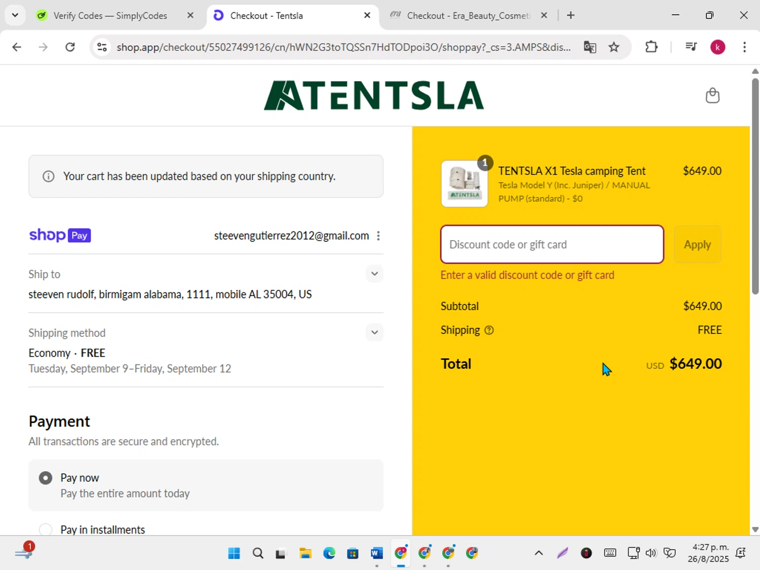Click the TENTSLA X1 tent product thumbnail
Image resolution: width=760 pixels, height=570 pixels.
[465, 184]
